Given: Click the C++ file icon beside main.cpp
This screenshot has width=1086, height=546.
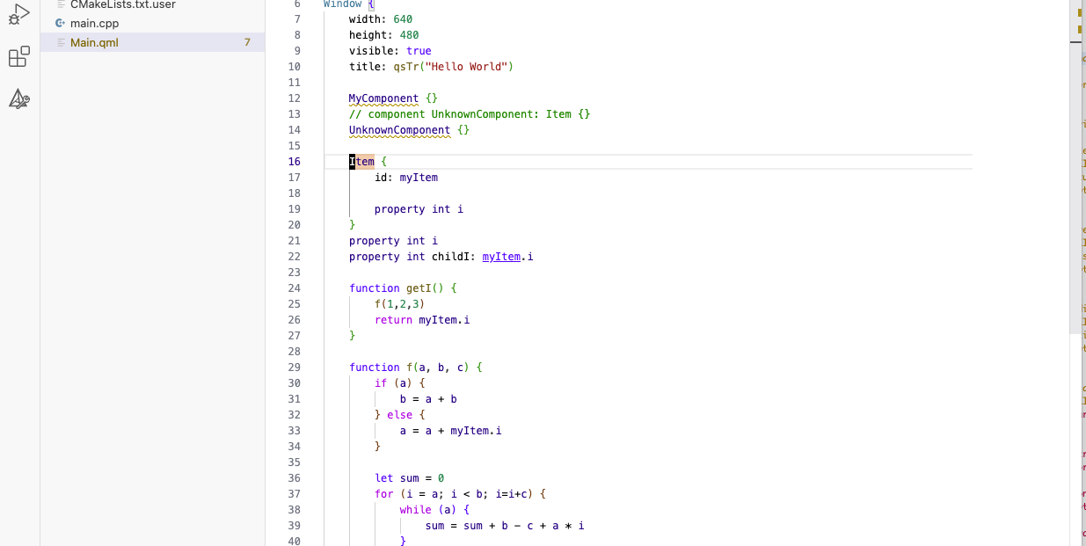Looking at the screenshot, I should point(60,24).
